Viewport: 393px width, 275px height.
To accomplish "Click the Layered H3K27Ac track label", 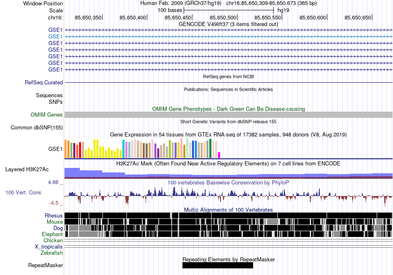I will (27, 169).
